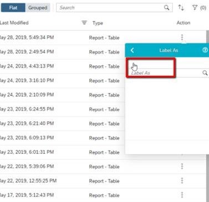Open the filter funnel (0)
Image resolution: width=209 pixels, height=202 pixels.
click(x=199, y=8)
